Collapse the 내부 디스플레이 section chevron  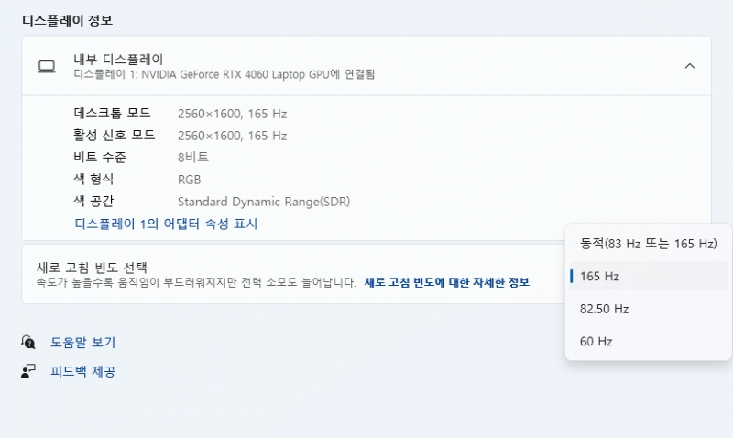click(690, 66)
